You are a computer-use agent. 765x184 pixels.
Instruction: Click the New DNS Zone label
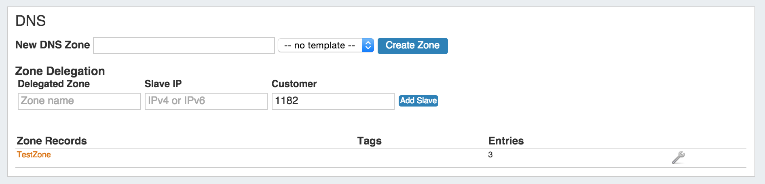tap(53, 45)
